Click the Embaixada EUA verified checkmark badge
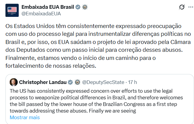Viewport: 194px width, 124px height. 78,7
